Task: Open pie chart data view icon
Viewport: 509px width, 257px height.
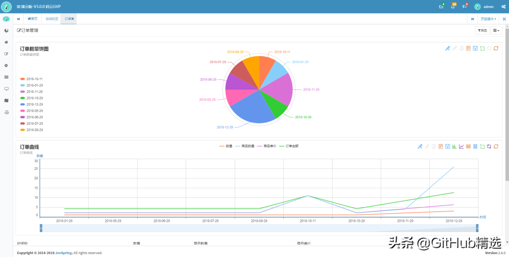Action: click(x=468, y=48)
